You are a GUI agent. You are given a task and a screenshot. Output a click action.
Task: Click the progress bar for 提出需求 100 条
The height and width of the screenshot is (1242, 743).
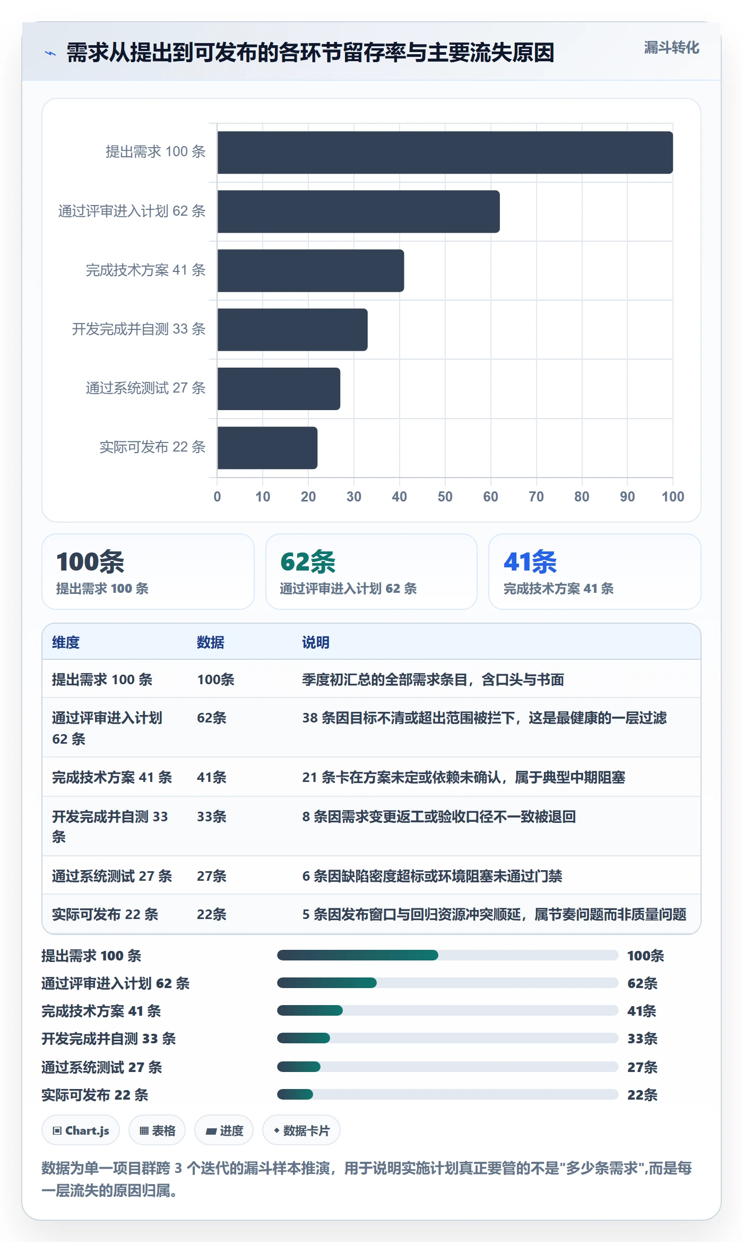(x=447, y=955)
